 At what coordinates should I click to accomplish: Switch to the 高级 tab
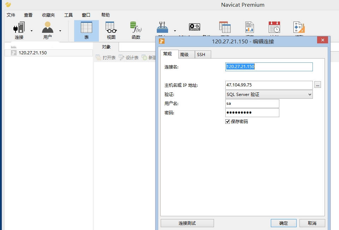[x=184, y=54]
